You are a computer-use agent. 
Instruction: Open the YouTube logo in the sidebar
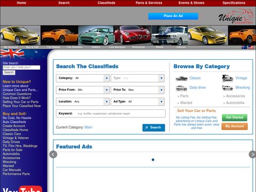coord(22,189)
